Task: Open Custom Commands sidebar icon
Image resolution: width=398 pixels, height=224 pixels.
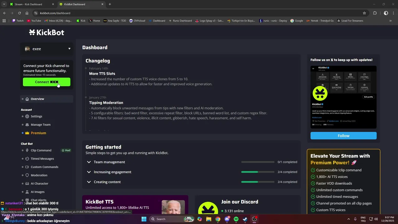Action: point(27,167)
